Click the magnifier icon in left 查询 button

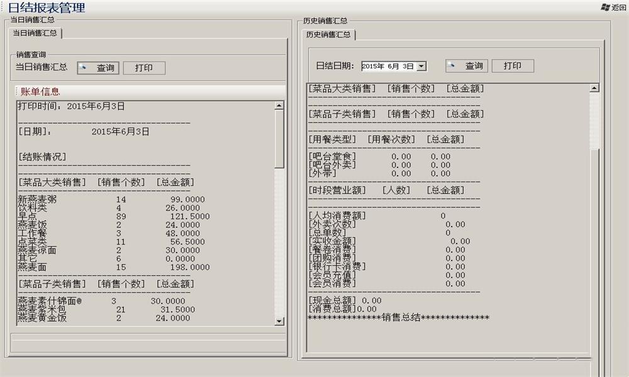82,67
